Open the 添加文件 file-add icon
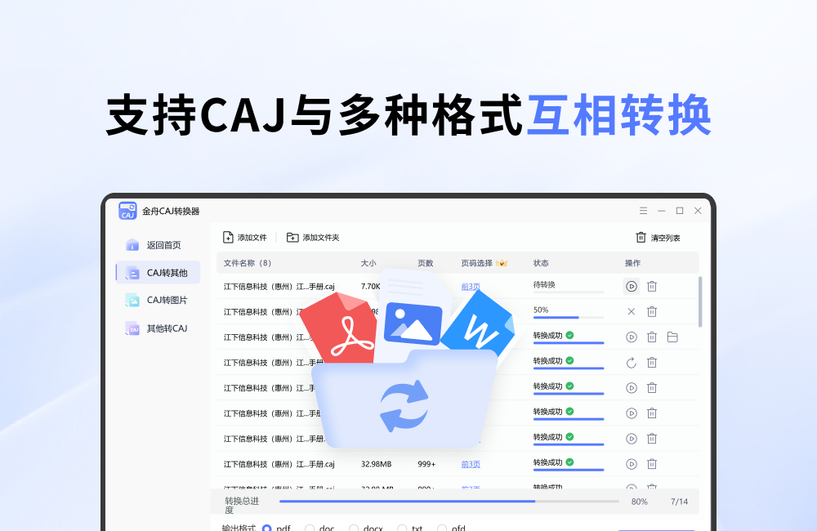 [x=227, y=237]
